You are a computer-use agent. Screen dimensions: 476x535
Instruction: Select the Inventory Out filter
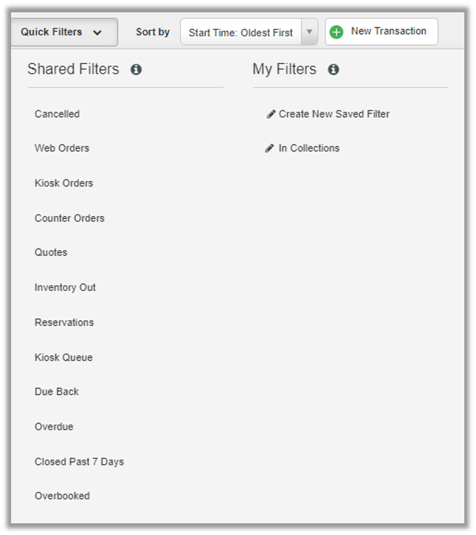(x=65, y=288)
